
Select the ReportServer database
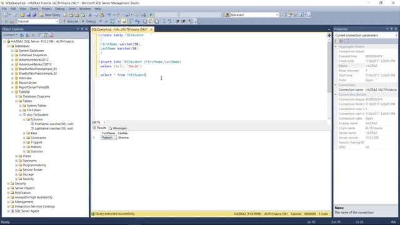(27, 82)
